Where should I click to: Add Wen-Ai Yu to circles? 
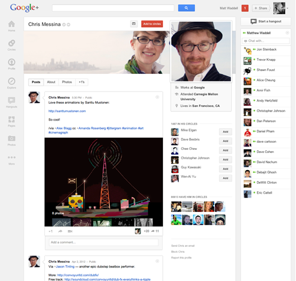click(226, 178)
